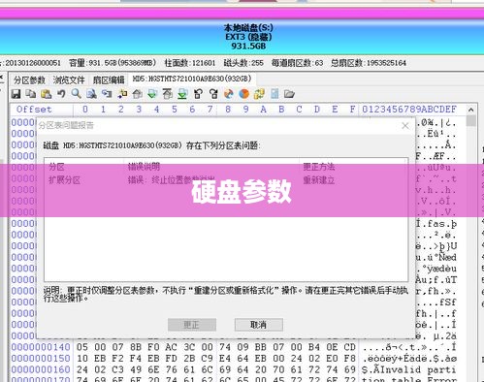484x382 pixels.
Task: Switch to the 分区参数 tab
Action: pyautogui.click(x=29, y=80)
